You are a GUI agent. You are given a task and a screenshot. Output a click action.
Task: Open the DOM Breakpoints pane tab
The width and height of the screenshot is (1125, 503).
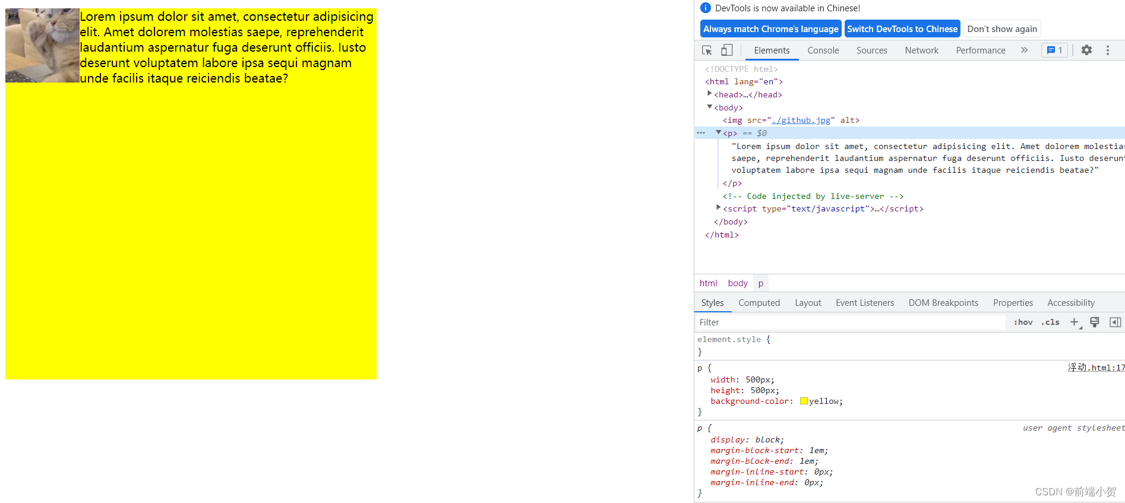(x=943, y=303)
